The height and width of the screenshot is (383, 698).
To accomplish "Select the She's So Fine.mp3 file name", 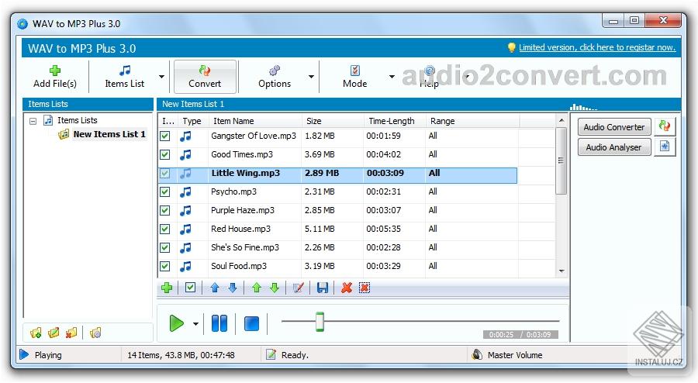I will coord(245,247).
